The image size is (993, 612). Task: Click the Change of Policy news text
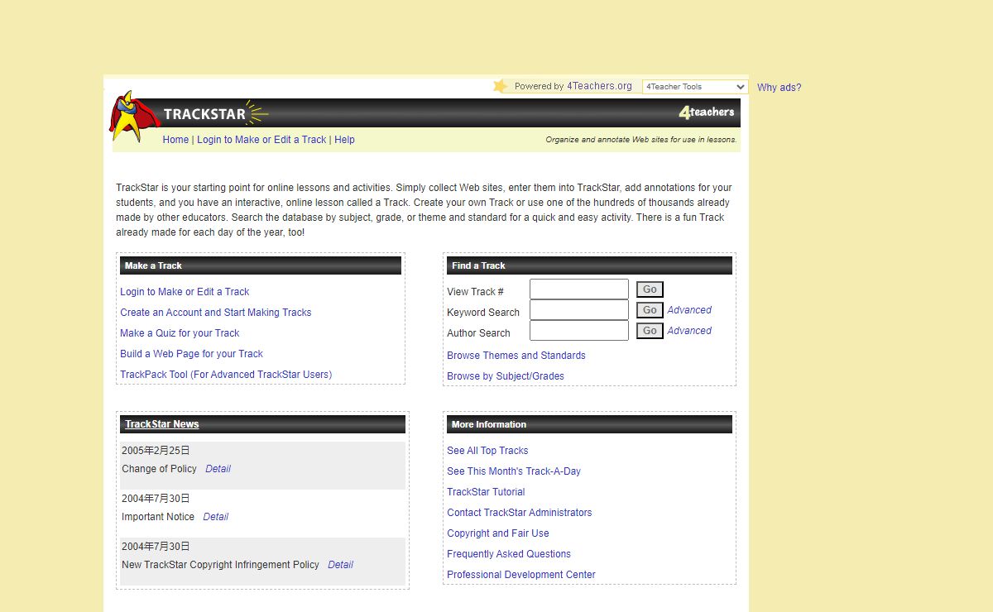point(159,469)
